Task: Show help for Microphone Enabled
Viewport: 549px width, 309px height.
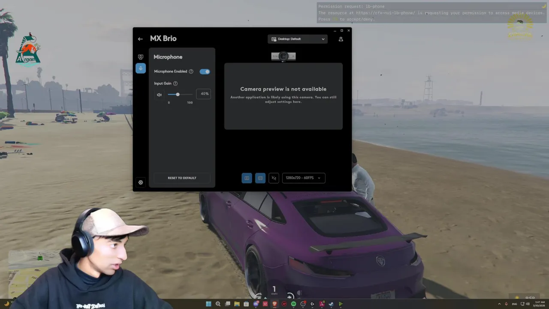Action: (x=191, y=72)
